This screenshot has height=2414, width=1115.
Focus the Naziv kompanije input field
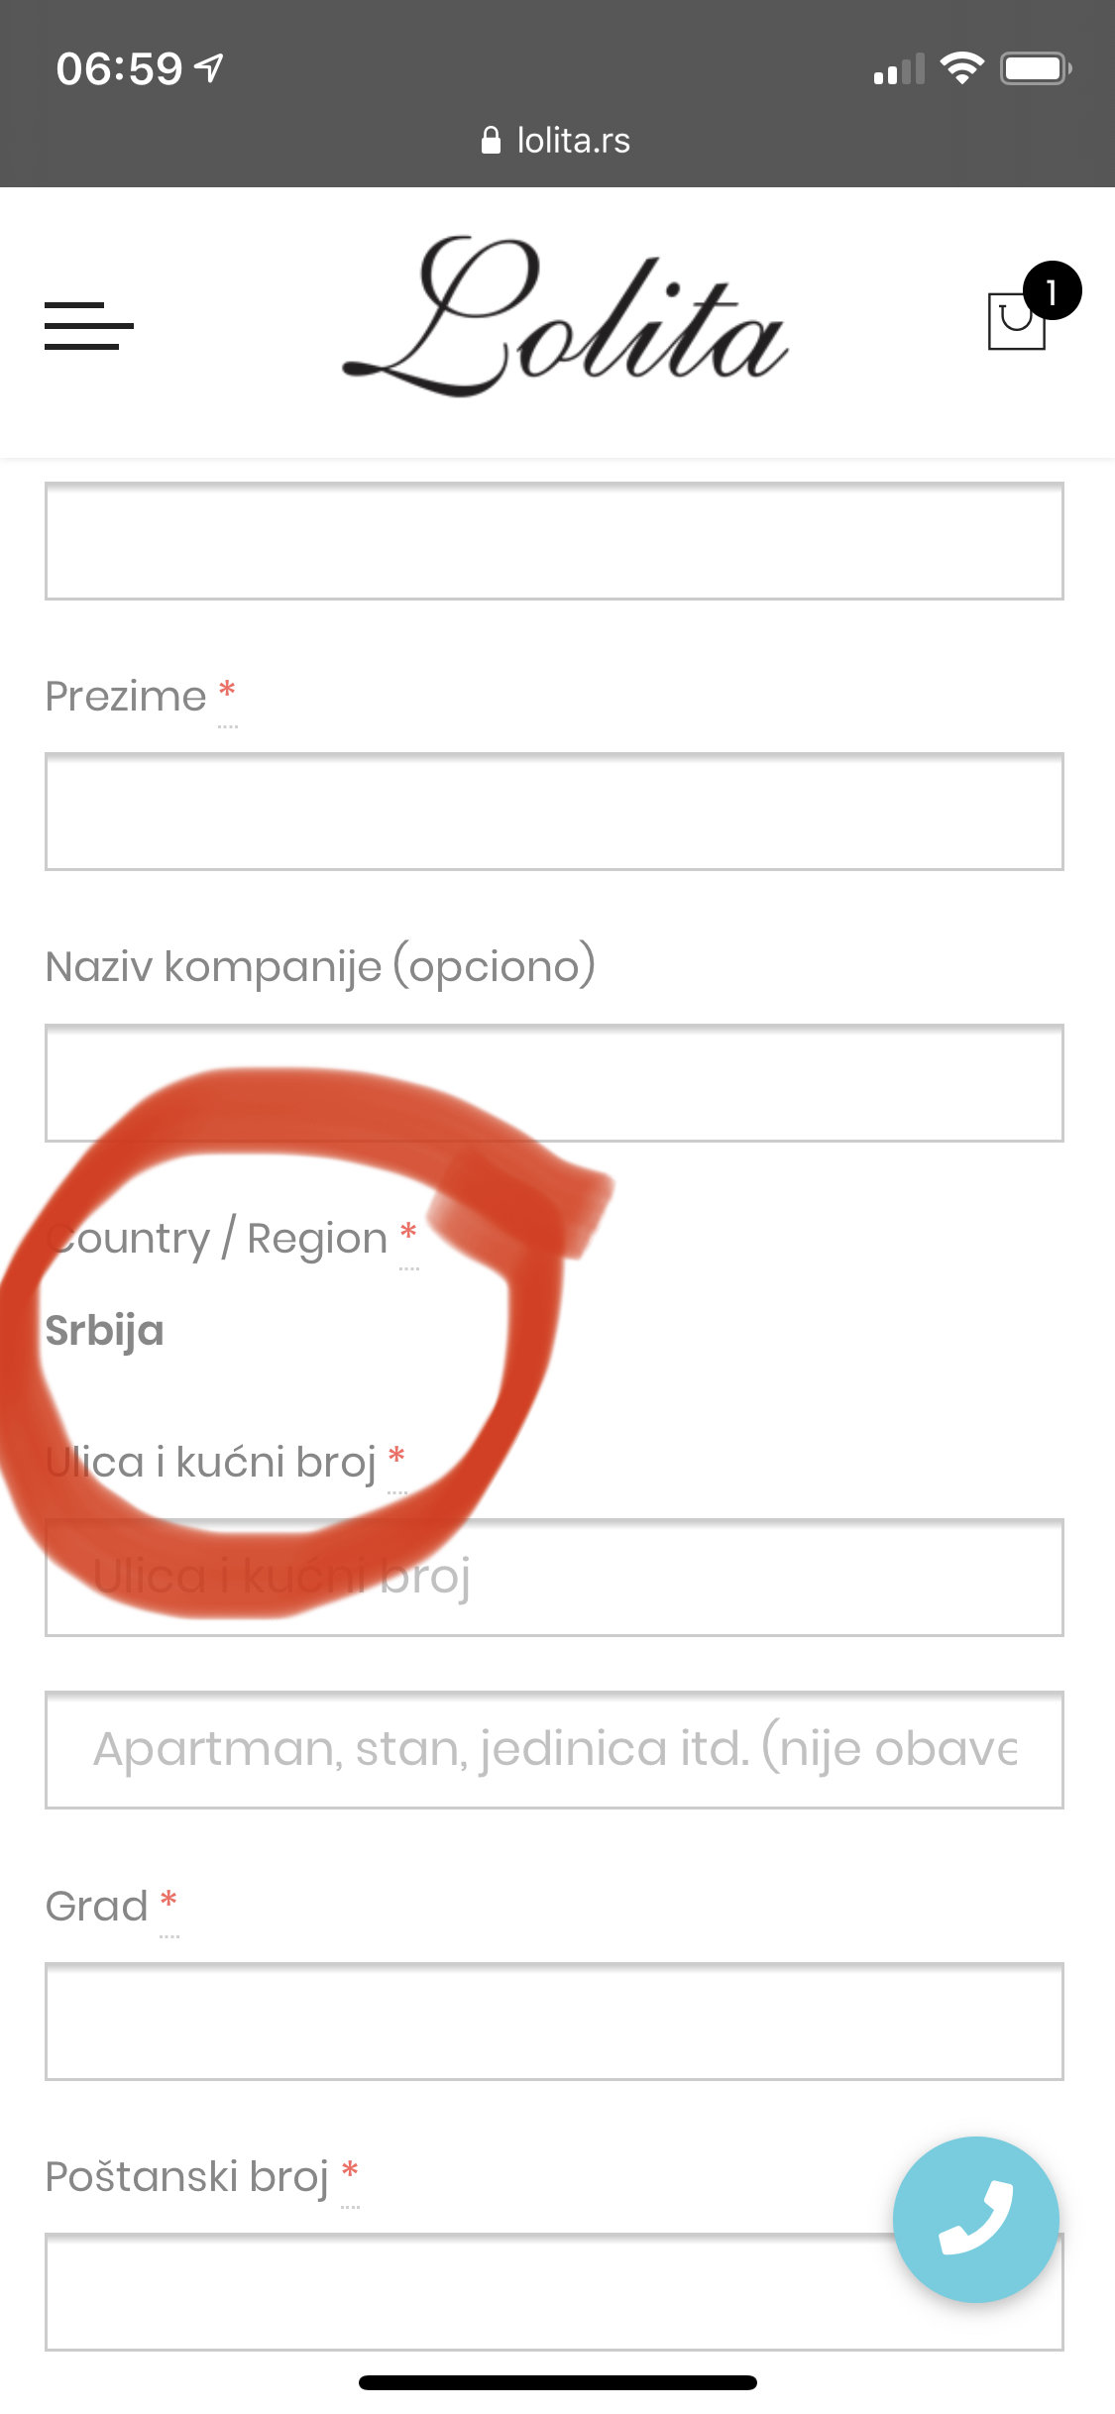point(554,1083)
